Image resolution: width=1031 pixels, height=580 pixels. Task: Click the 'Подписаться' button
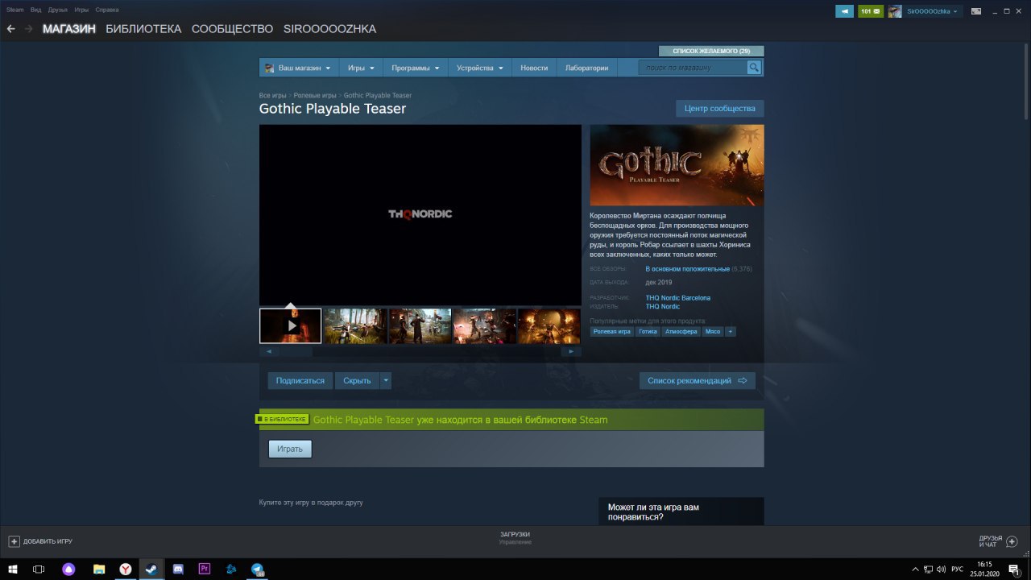[x=300, y=380]
